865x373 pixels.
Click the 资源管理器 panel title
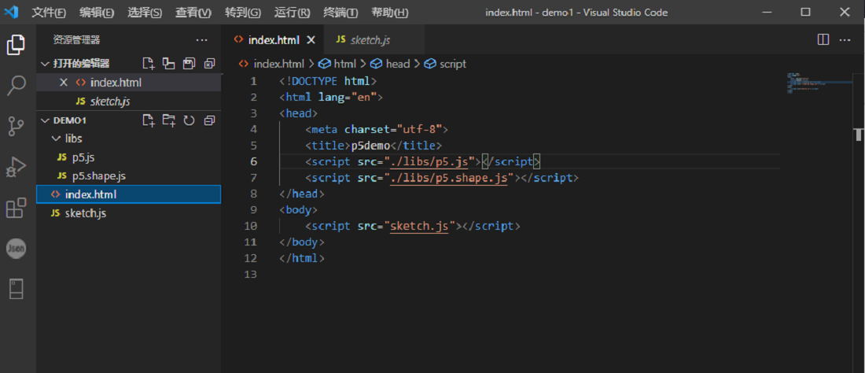pos(77,39)
